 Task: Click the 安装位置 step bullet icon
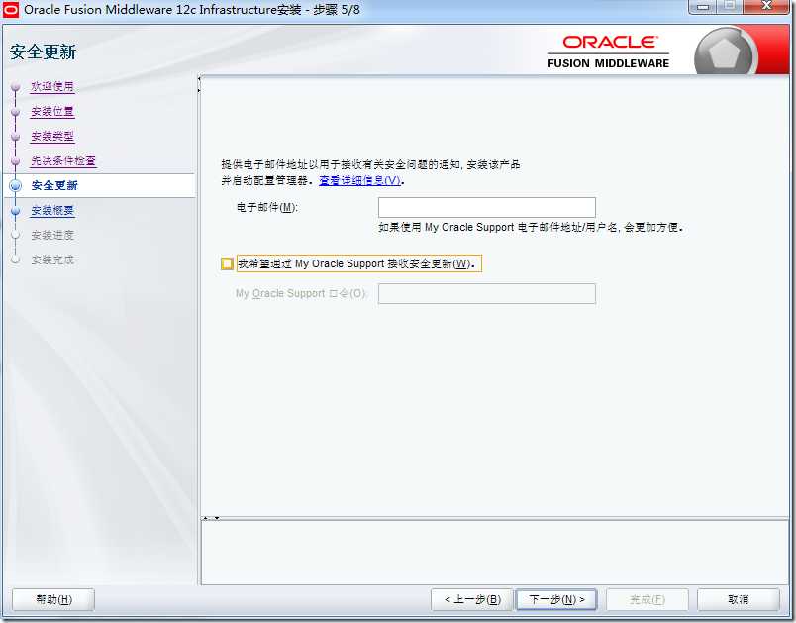tap(16, 112)
